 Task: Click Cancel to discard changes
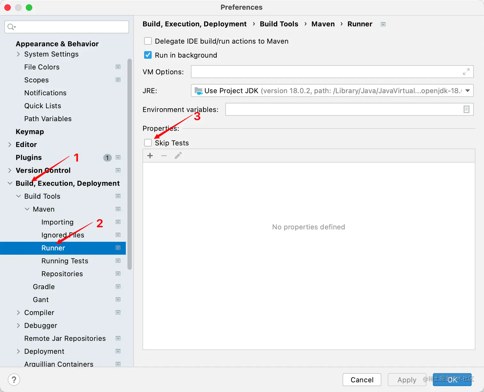click(362, 380)
